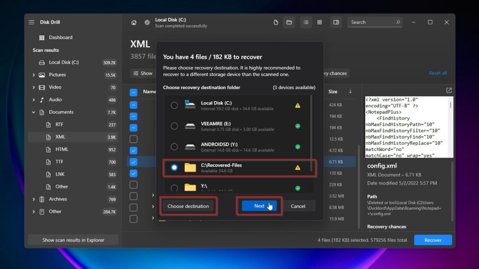The height and width of the screenshot is (269, 479).
Task: Click the Dashboard grid icon
Action: [x=42, y=37]
